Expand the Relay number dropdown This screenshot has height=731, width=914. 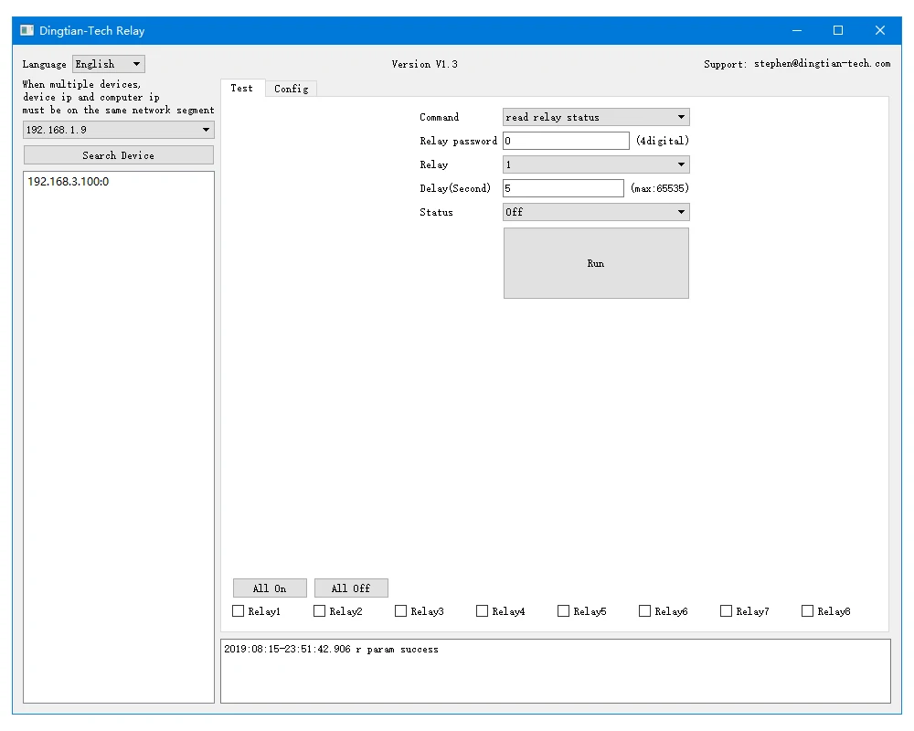tap(596, 164)
